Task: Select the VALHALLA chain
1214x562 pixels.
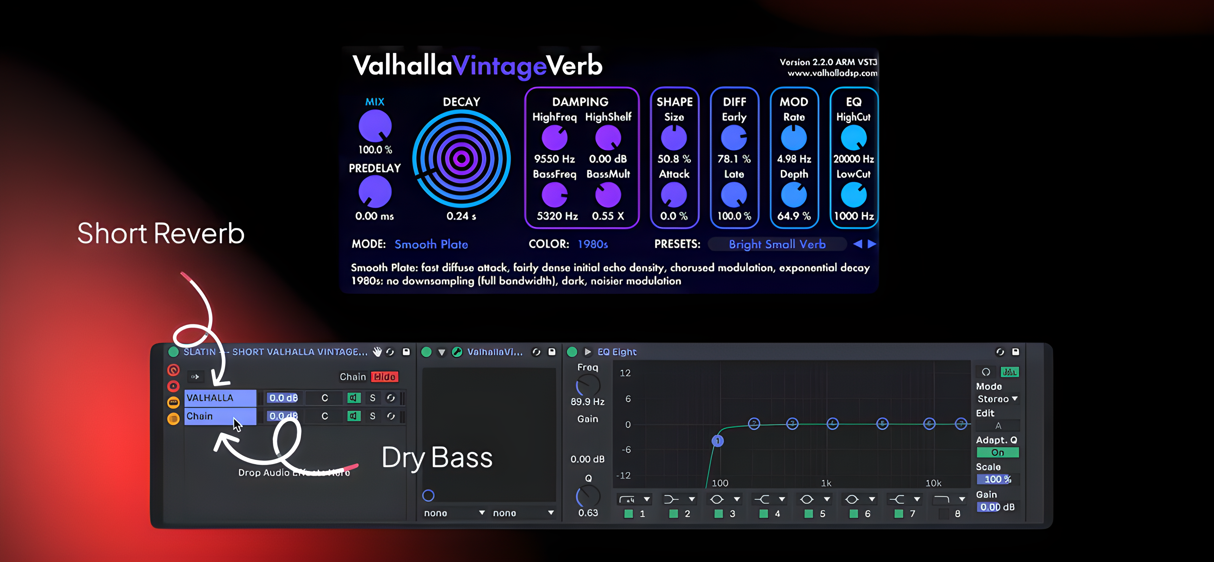Action: (x=220, y=398)
